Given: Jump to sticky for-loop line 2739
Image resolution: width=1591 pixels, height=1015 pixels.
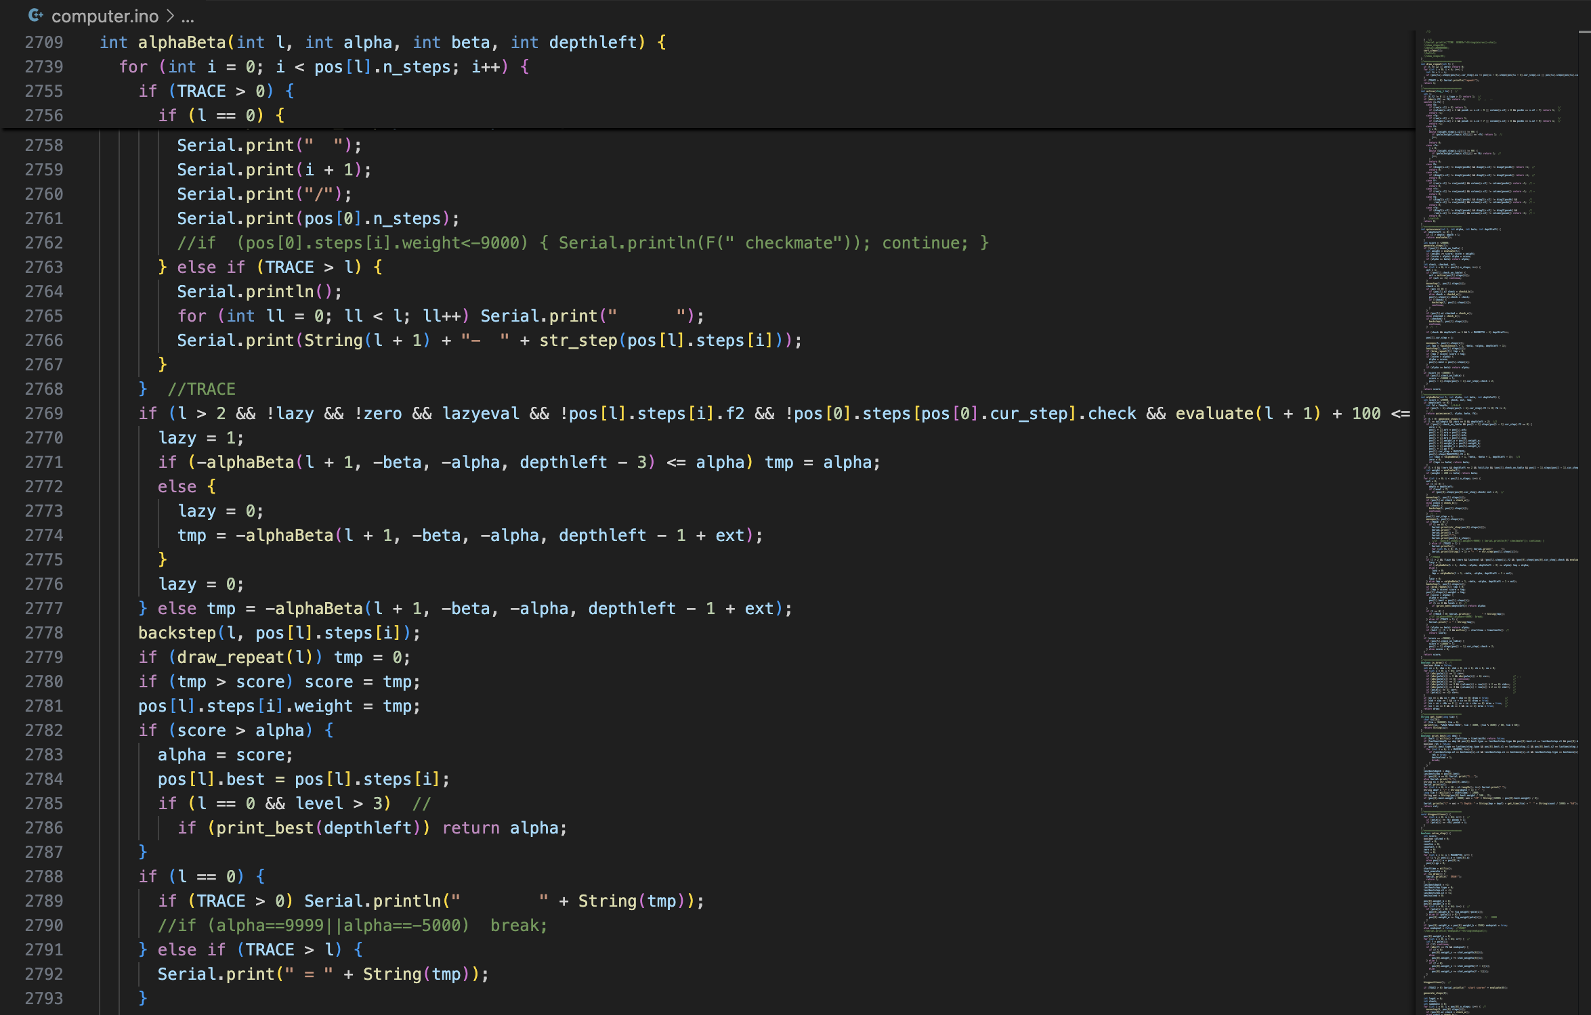Looking at the screenshot, I should (324, 66).
